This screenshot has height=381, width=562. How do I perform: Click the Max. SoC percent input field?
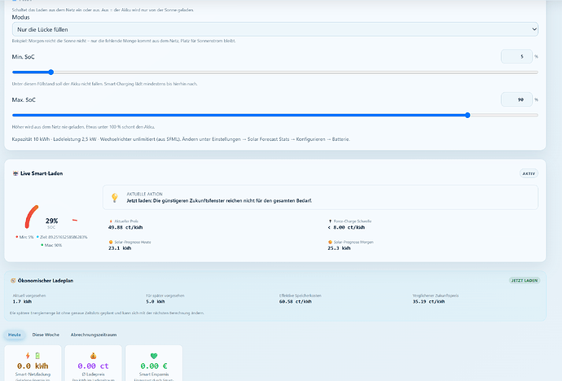tap(516, 99)
